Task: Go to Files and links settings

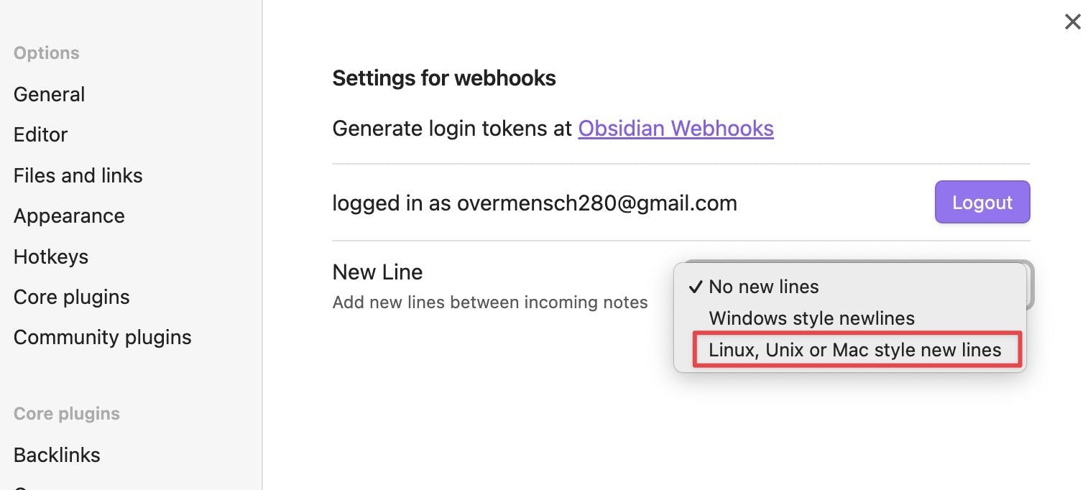Action: 78,175
